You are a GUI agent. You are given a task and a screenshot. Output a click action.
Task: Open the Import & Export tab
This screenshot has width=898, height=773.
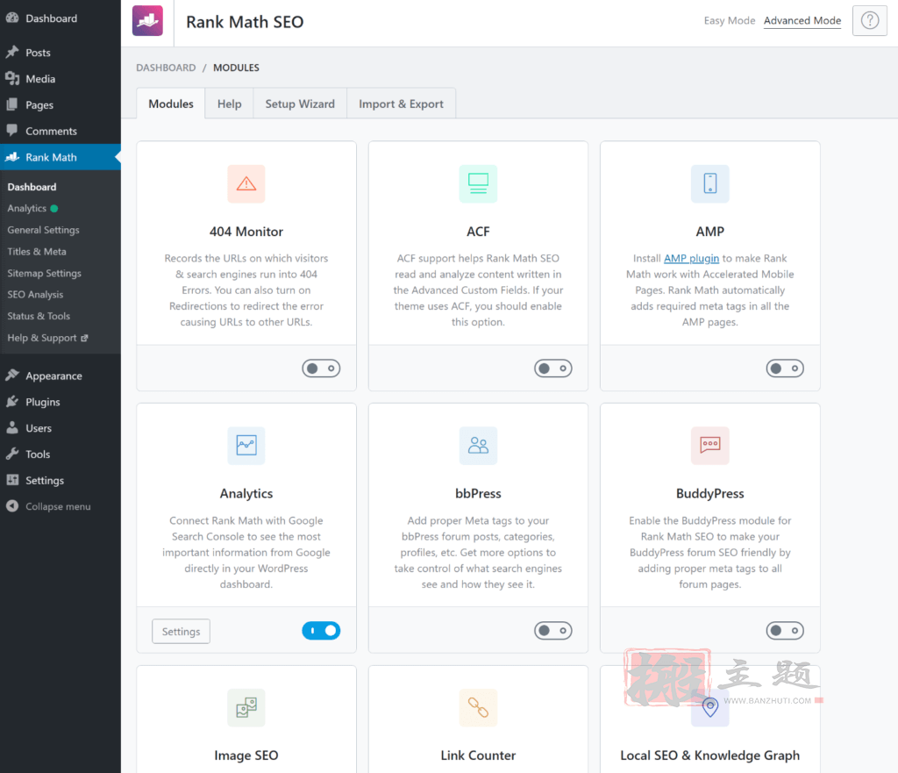[x=401, y=104]
